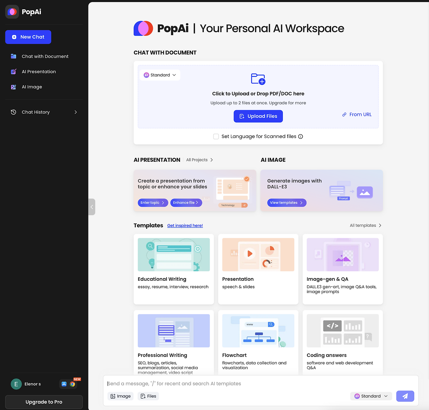The image size is (429, 410).
Task: Open the Standard model dropdown in message bar
Action: coord(371,396)
